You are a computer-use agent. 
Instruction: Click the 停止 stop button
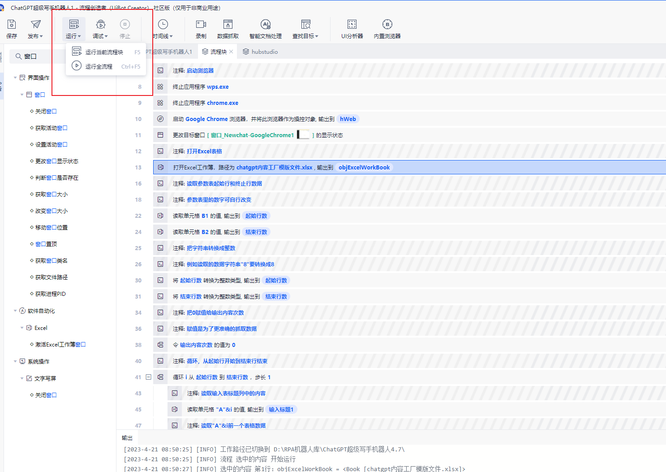tap(125, 29)
